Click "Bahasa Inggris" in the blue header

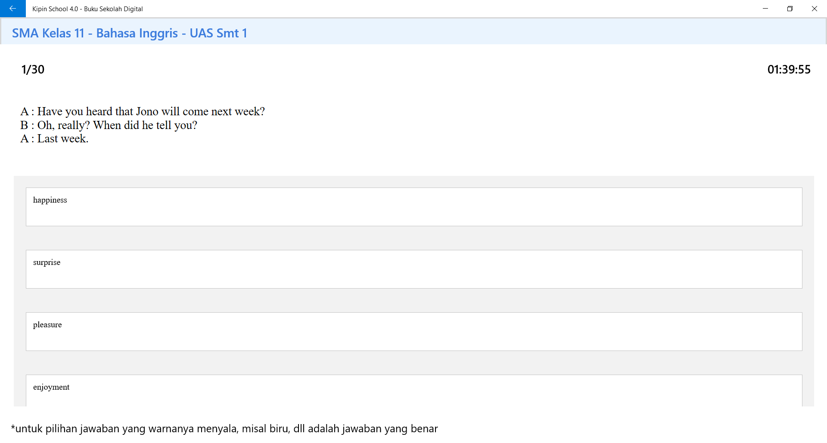click(x=137, y=33)
